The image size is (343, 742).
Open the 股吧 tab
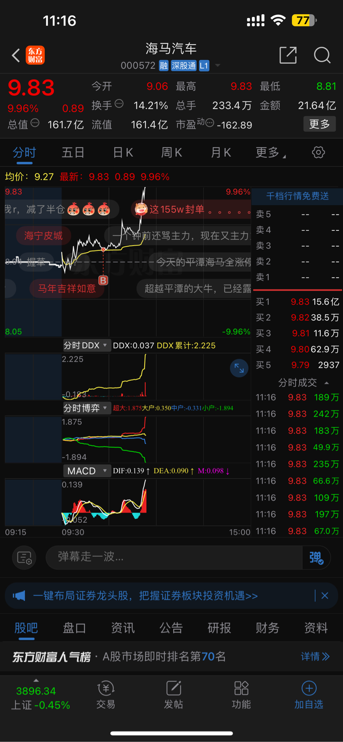[x=26, y=628]
